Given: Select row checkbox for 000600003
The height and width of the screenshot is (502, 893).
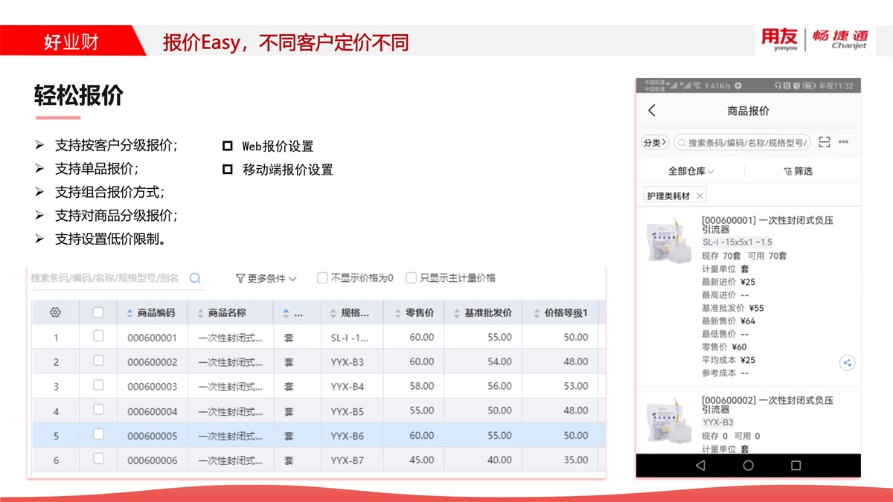Looking at the screenshot, I should 98,385.
